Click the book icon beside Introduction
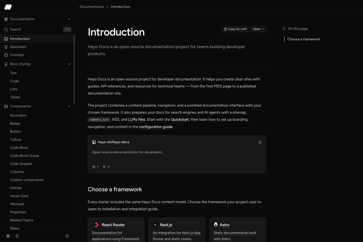363x242 pixels. [x=6, y=39]
